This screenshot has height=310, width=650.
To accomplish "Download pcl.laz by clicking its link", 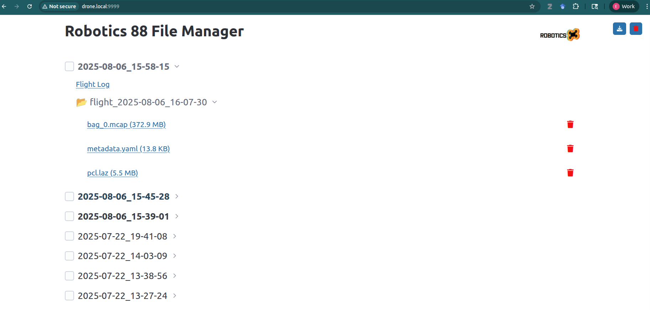I will (113, 173).
